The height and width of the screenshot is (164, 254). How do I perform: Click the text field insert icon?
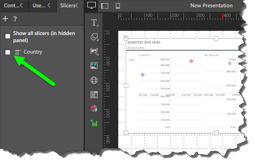pyautogui.click(x=94, y=51)
